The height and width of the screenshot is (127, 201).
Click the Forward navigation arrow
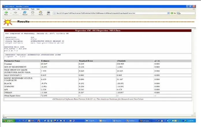coord(15,13)
